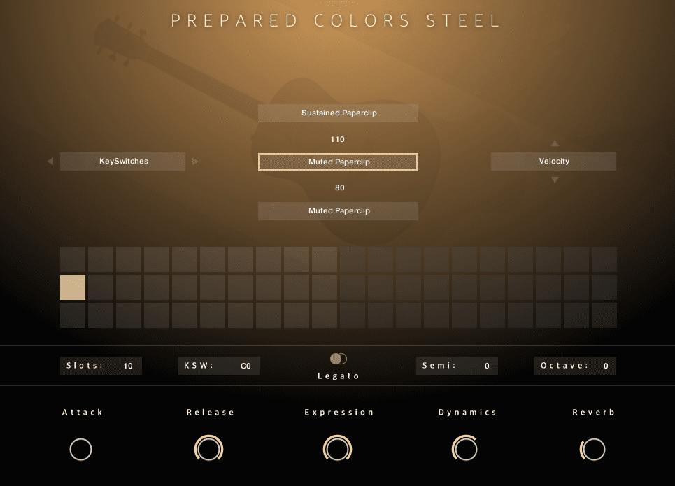Viewport: 675px width, 486px height.
Task: Select the outlined Muted Paperclip articulation
Action: [x=338, y=162]
